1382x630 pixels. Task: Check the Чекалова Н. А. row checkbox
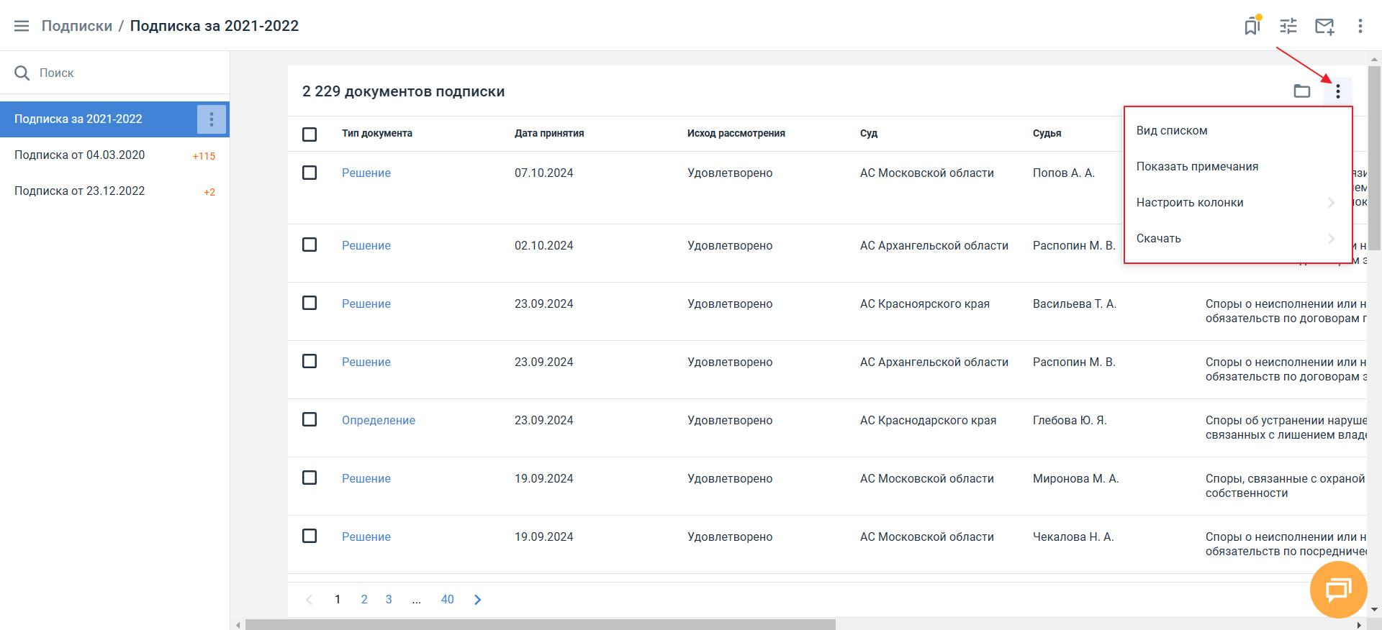310,536
